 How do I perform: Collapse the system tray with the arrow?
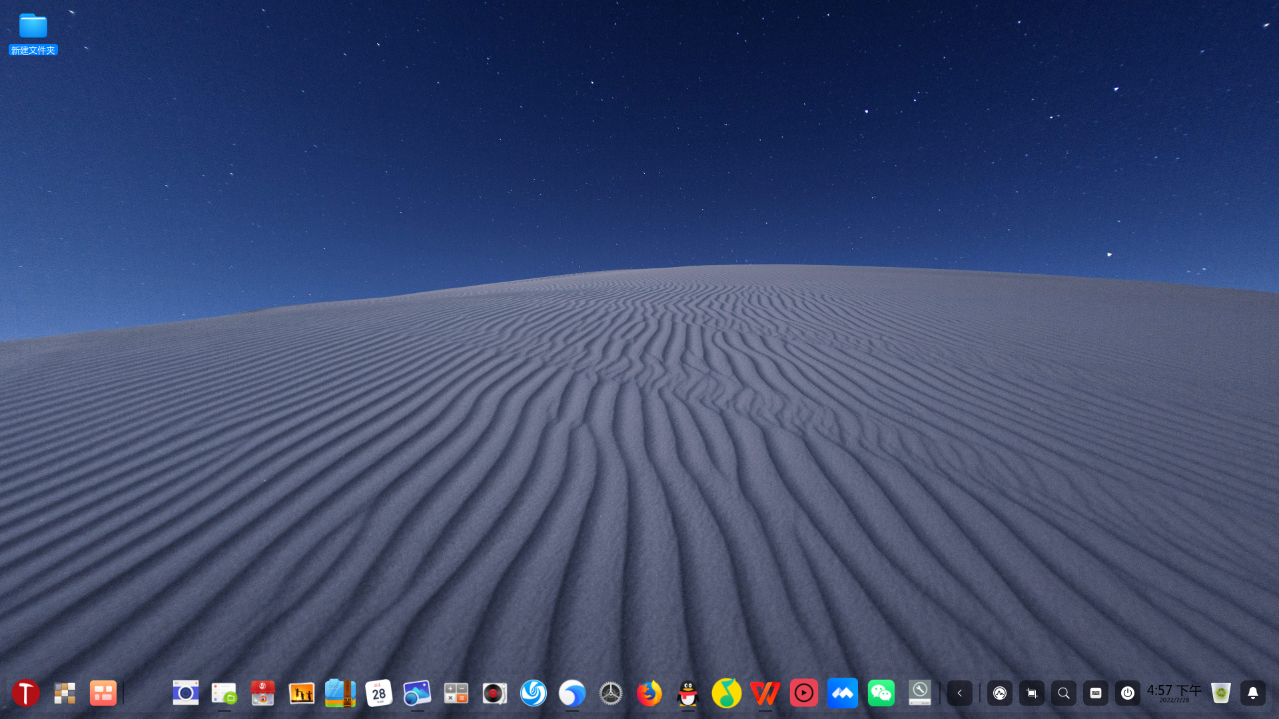[959, 692]
